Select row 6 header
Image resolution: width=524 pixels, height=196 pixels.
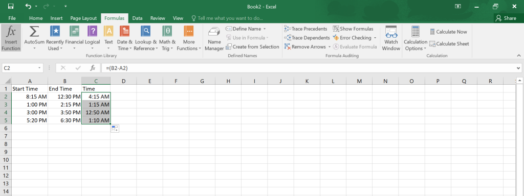click(x=6, y=128)
